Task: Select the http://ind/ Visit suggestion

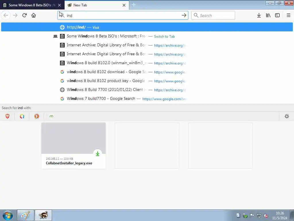Action: (147, 27)
